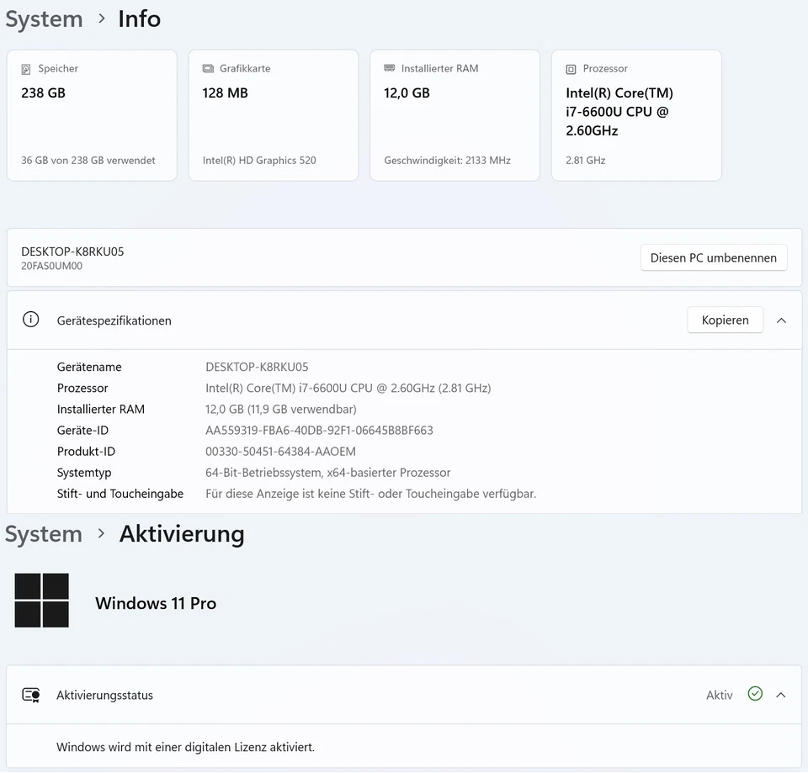This screenshot has width=808, height=773.
Task: Click the Aktivierungsstatus certificate icon
Action: coord(31,695)
